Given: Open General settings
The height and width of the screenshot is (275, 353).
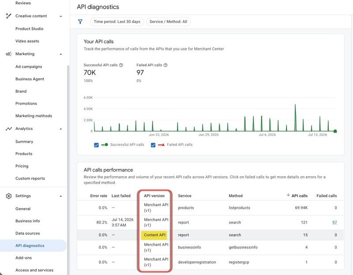Looking at the screenshot, I should 23,209.
